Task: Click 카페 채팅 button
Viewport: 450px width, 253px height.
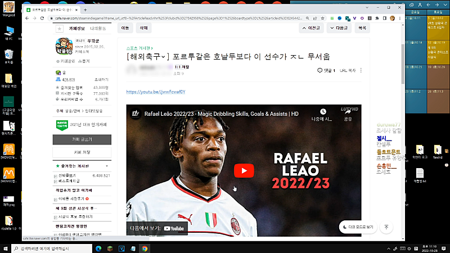Action: [82, 152]
